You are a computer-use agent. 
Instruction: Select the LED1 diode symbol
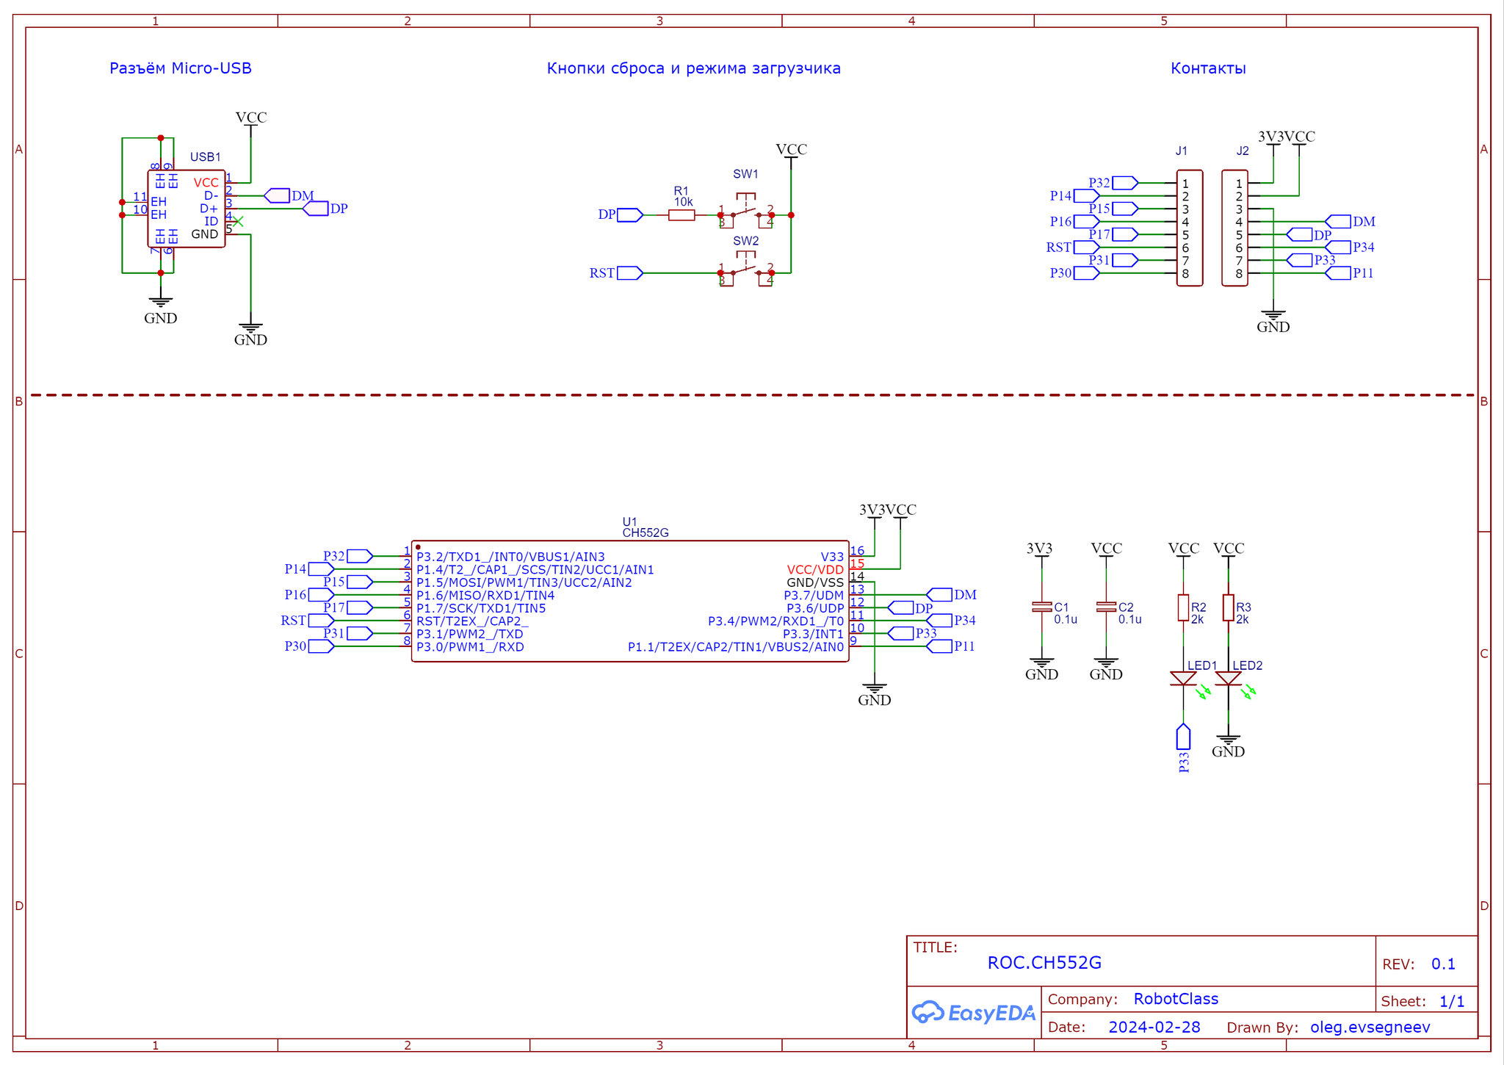click(x=1183, y=679)
